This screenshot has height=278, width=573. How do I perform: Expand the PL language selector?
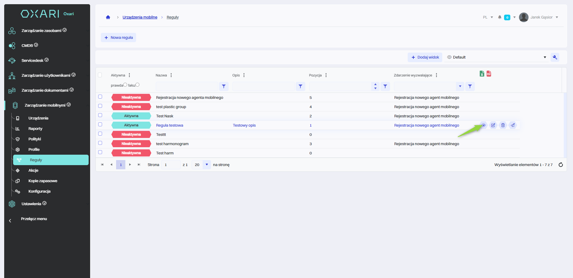[488, 17]
